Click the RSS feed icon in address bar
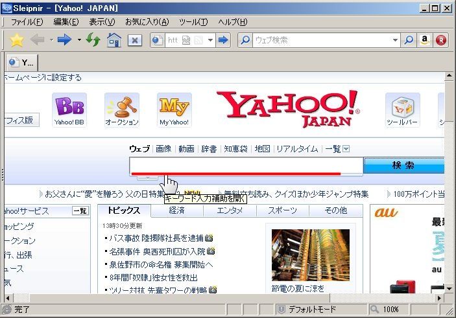456x318 pixels. coord(198,40)
